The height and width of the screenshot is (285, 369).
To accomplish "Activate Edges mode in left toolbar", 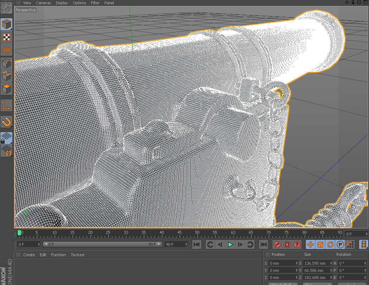I will pos(7,76).
